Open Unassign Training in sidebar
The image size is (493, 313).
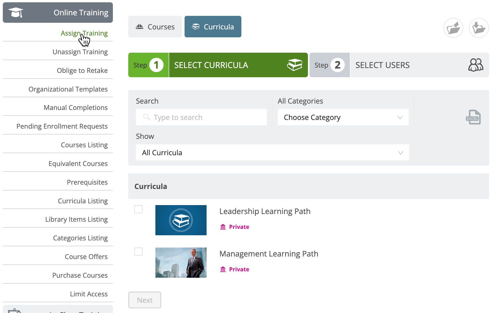click(x=80, y=52)
